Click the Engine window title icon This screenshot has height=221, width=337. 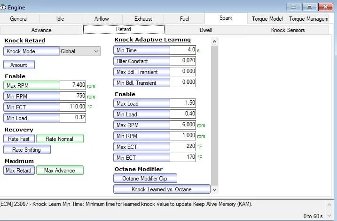point(3,8)
